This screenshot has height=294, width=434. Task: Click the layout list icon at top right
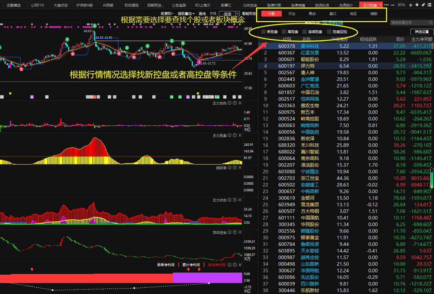point(430,5)
